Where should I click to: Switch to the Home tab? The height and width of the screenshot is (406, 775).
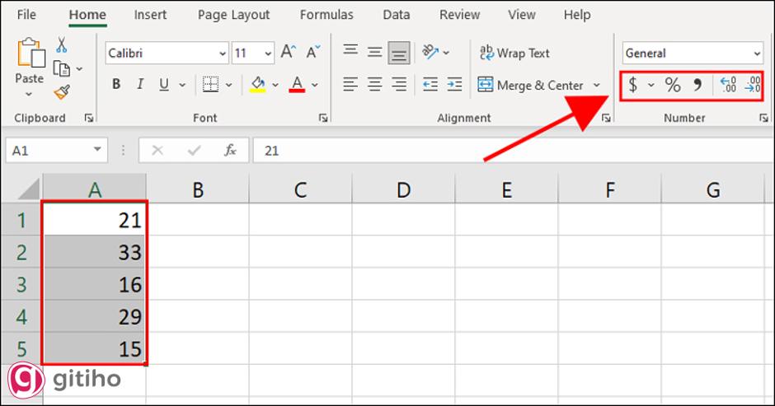87,15
